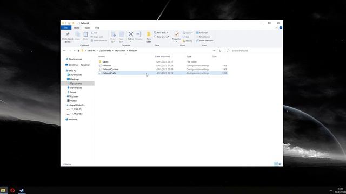Open the Easy access dropdown
Screen dimensions: 346x194
162,37
